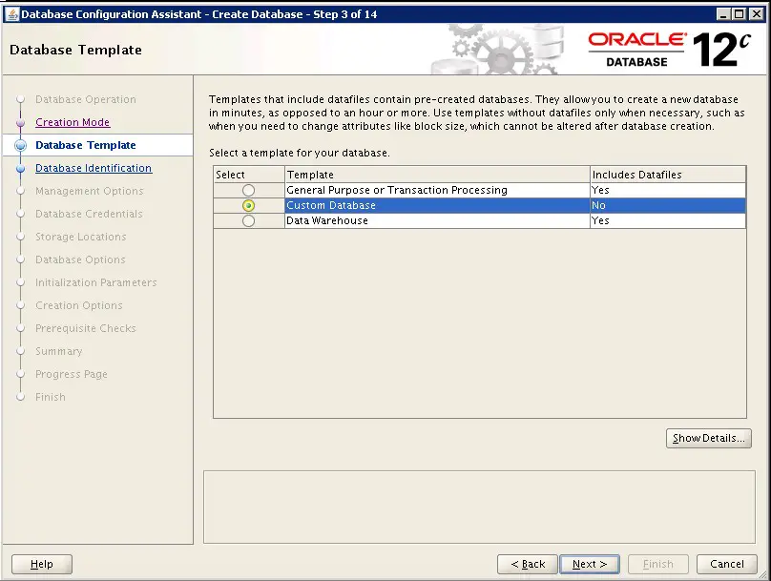Cancel the database creation wizard

click(x=727, y=564)
